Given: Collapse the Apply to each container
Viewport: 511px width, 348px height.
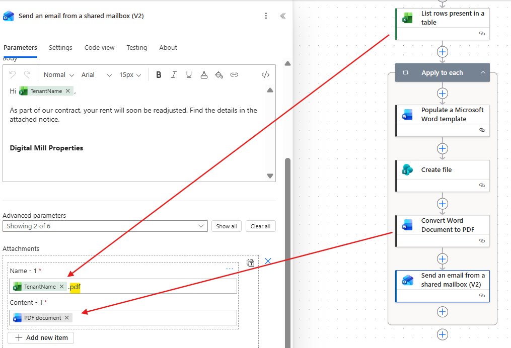Looking at the screenshot, I should pos(483,72).
